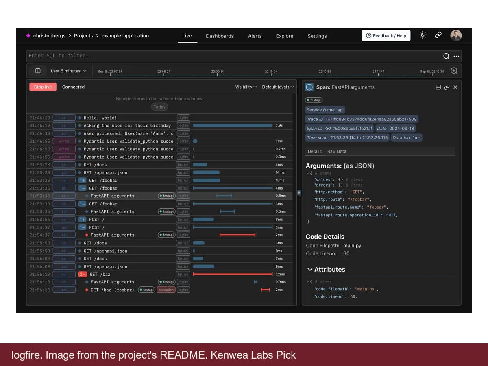Select the 21:56:09 GET /openapi.json row

tap(159, 266)
